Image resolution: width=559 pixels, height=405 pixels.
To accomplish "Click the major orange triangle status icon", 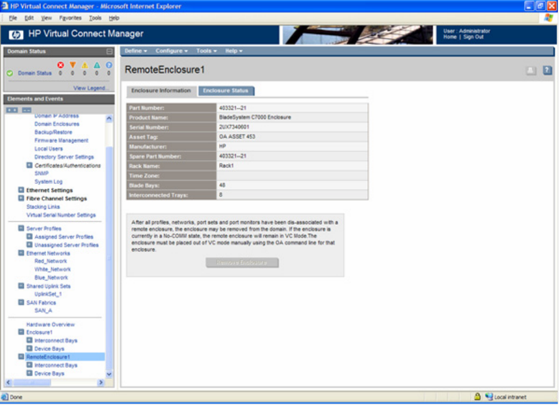I will 73,65.
